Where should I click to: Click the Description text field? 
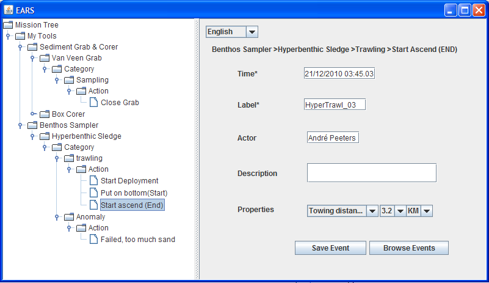coord(371,173)
